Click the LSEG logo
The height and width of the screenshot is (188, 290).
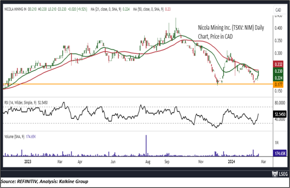click(x=280, y=174)
